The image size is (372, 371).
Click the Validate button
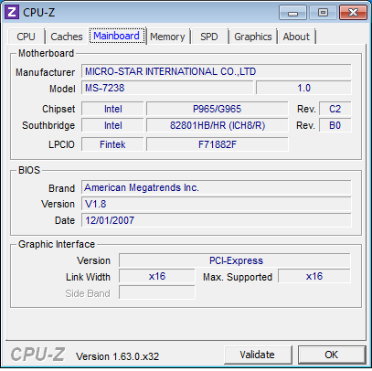[257, 355]
